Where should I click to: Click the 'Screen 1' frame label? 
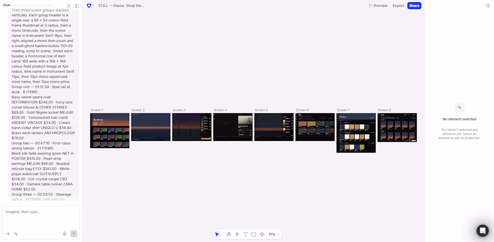[x=97, y=110]
